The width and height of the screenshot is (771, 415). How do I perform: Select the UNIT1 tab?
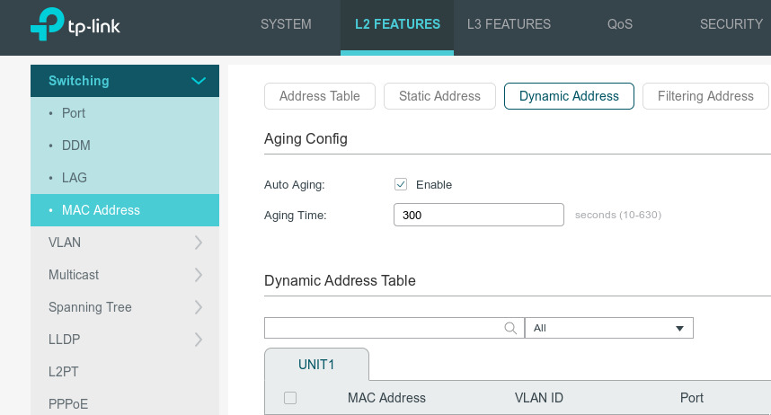tap(316, 365)
